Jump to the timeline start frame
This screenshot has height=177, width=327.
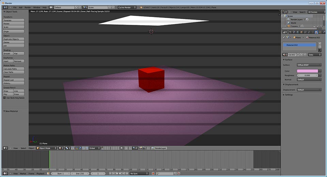pyautogui.click(x=110, y=174)
